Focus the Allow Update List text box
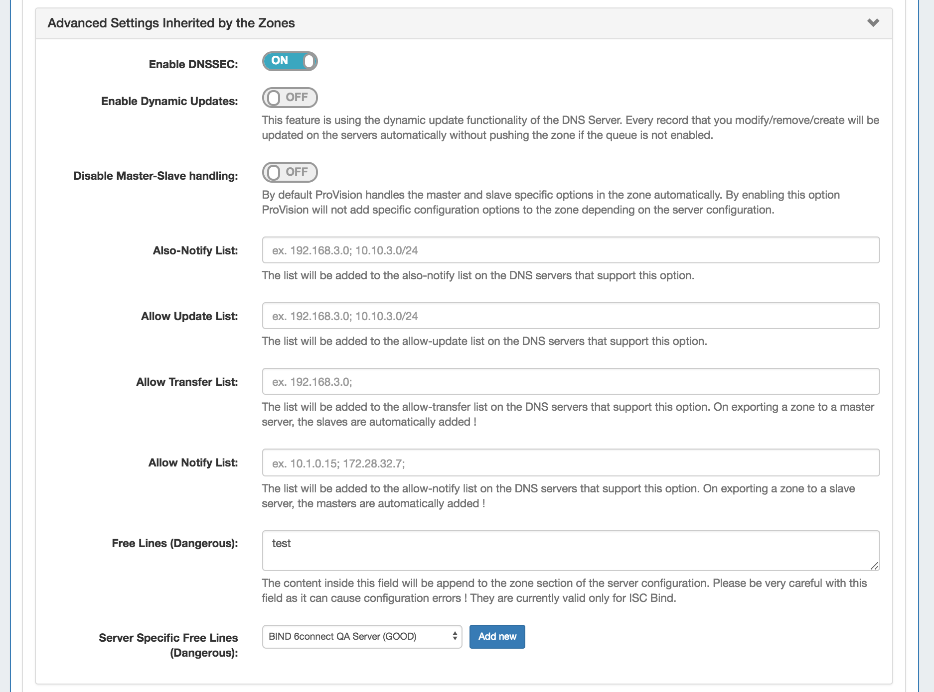This screenshot has width=934, height=692. pyautogui.click(x=570, y=316)
